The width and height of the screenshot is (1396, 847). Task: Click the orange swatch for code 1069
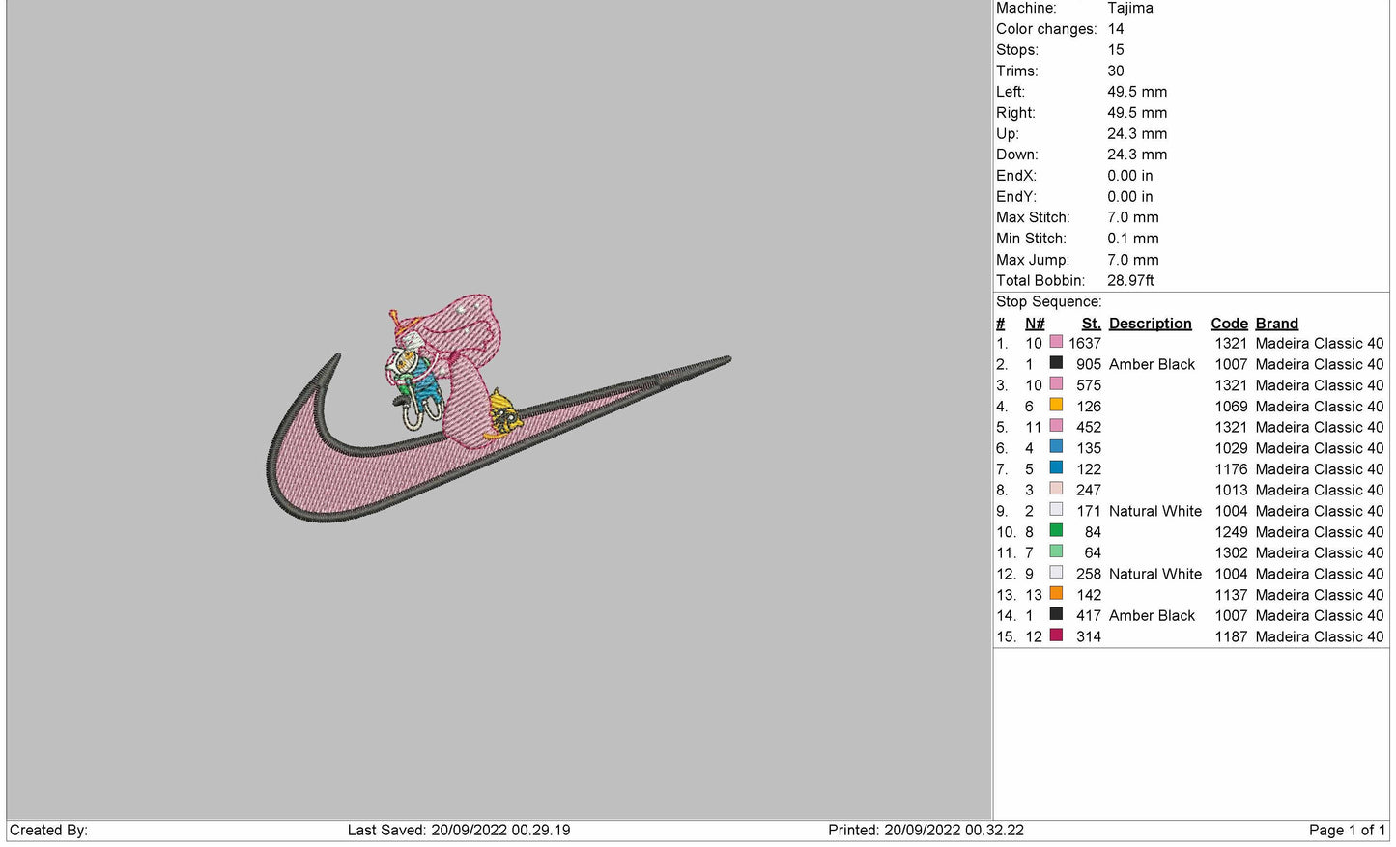[1056, 406]
